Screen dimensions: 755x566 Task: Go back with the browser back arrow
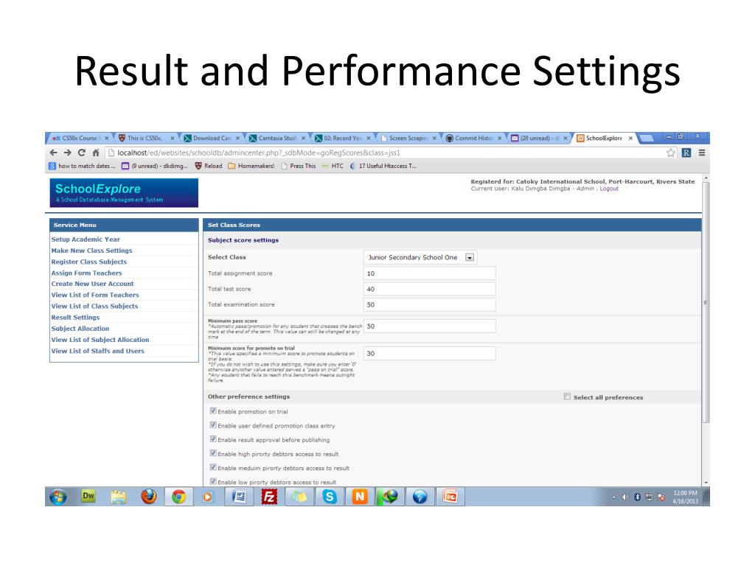coord(53,153)
